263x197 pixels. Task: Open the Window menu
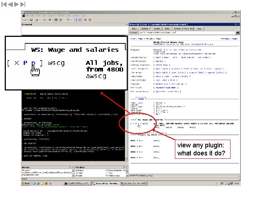pos(76,16)
